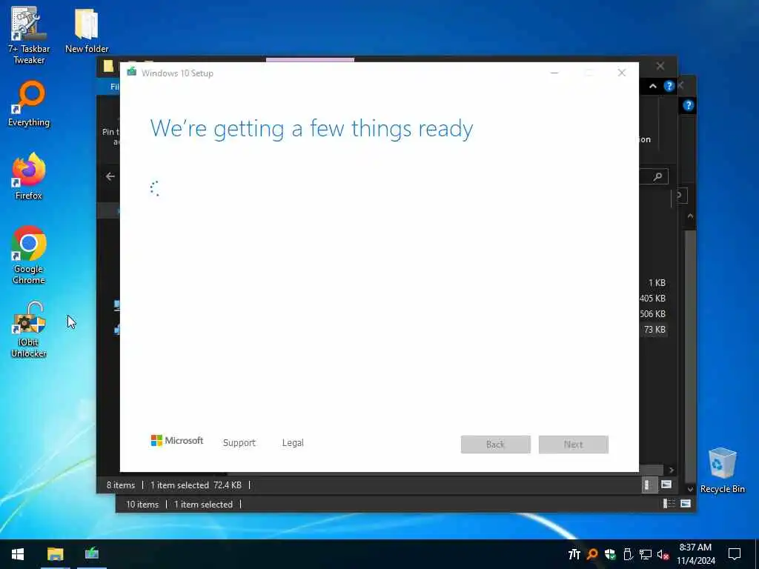The width and height of the screenshot is (759, 569).
Task: Go back using Explorer's back arrow
Action: pyautogui.click(x=110, y=176)
